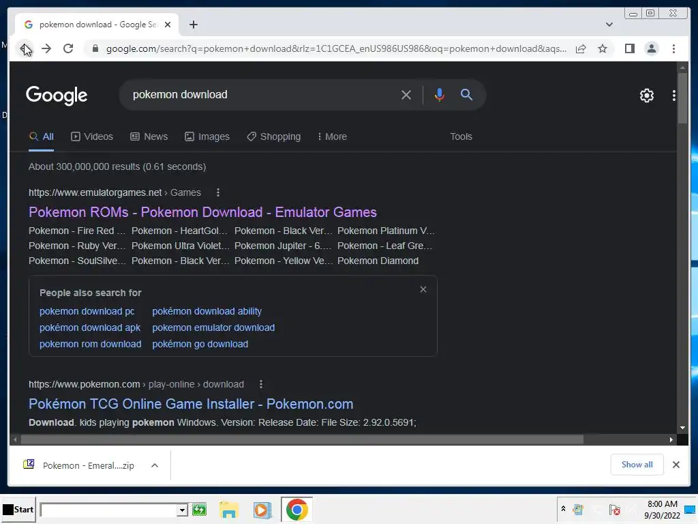698x524 pixels.
Task: Click the scroll down arrow
Action: [682, 428]
